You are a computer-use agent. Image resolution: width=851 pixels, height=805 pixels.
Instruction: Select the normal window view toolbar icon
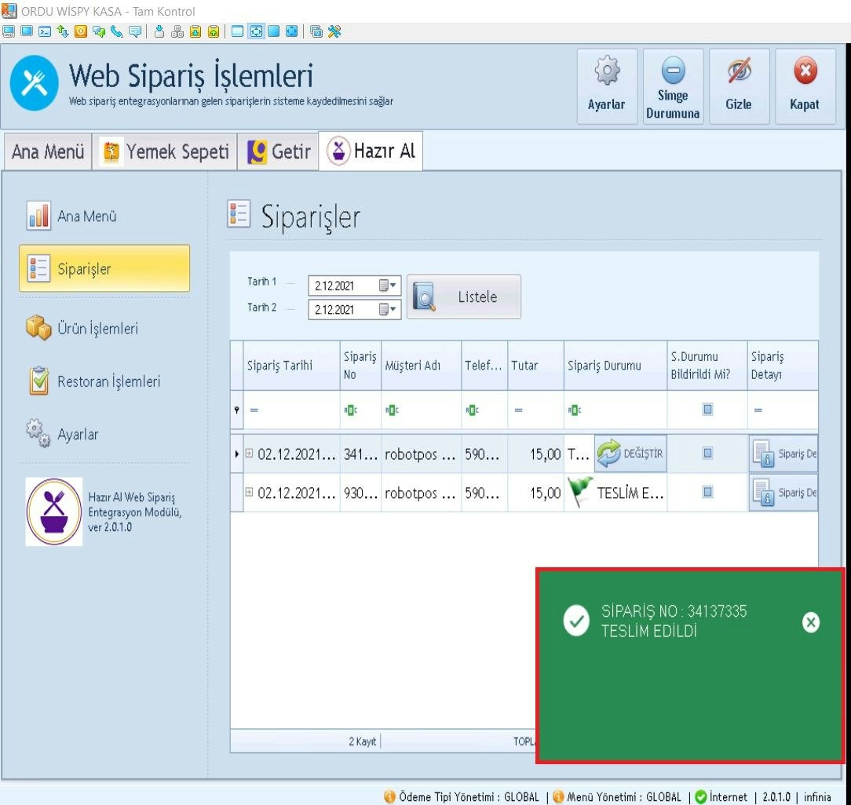(x=237, y=31)
